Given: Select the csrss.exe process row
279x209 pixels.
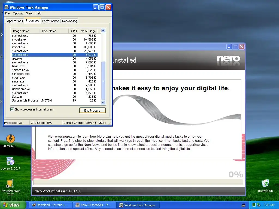Looking at the screenshot, I should click(54, 78).
